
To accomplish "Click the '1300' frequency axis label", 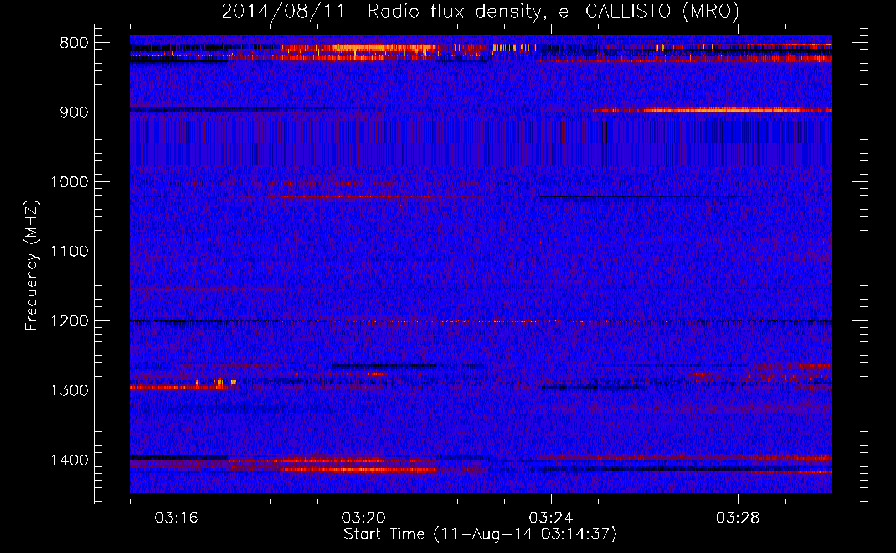I will pyautogui.click(x=69, y=390).
